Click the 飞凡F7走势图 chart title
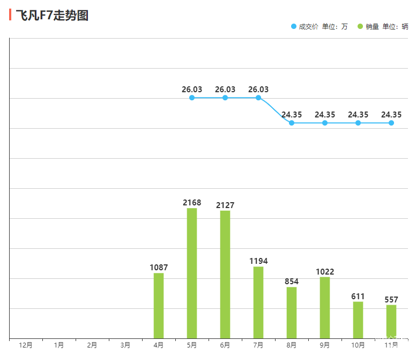This screenshot has height=355, width=416. pyautogui.click(x=52, y=16)
